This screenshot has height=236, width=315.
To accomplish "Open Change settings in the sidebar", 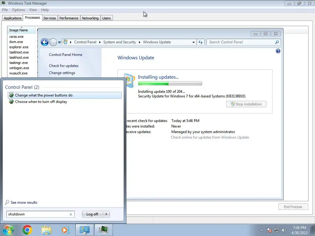I will [62, 73].
